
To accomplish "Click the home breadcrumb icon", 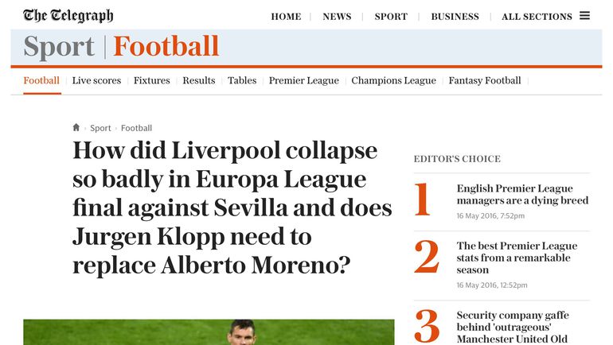I will [76, 127].
